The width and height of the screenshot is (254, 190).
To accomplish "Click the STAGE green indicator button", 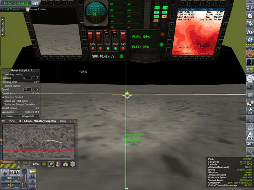I will coord(156,17).
